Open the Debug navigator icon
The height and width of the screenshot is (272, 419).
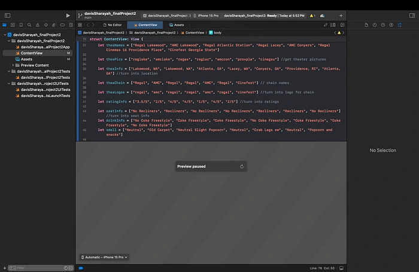[54, 25]
